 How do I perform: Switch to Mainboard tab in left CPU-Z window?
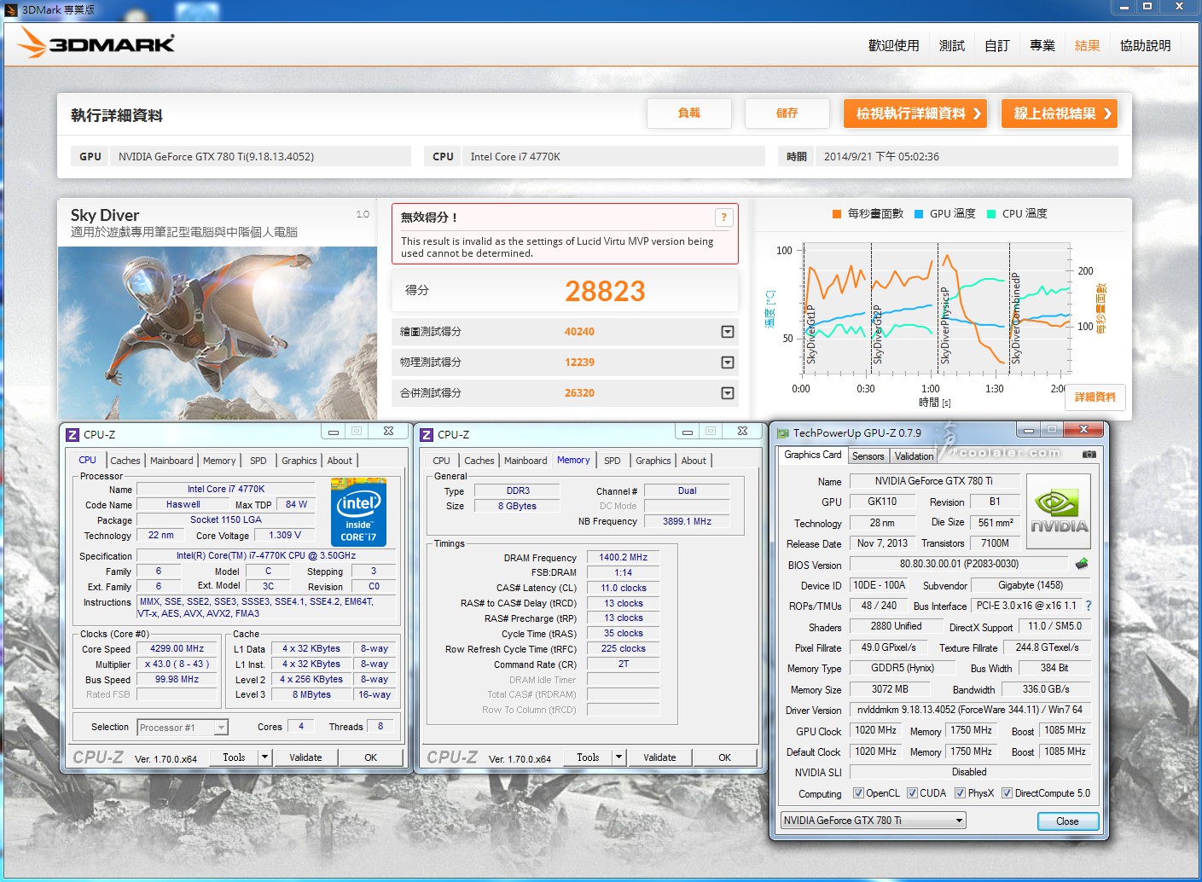click(x=171, y=461)
